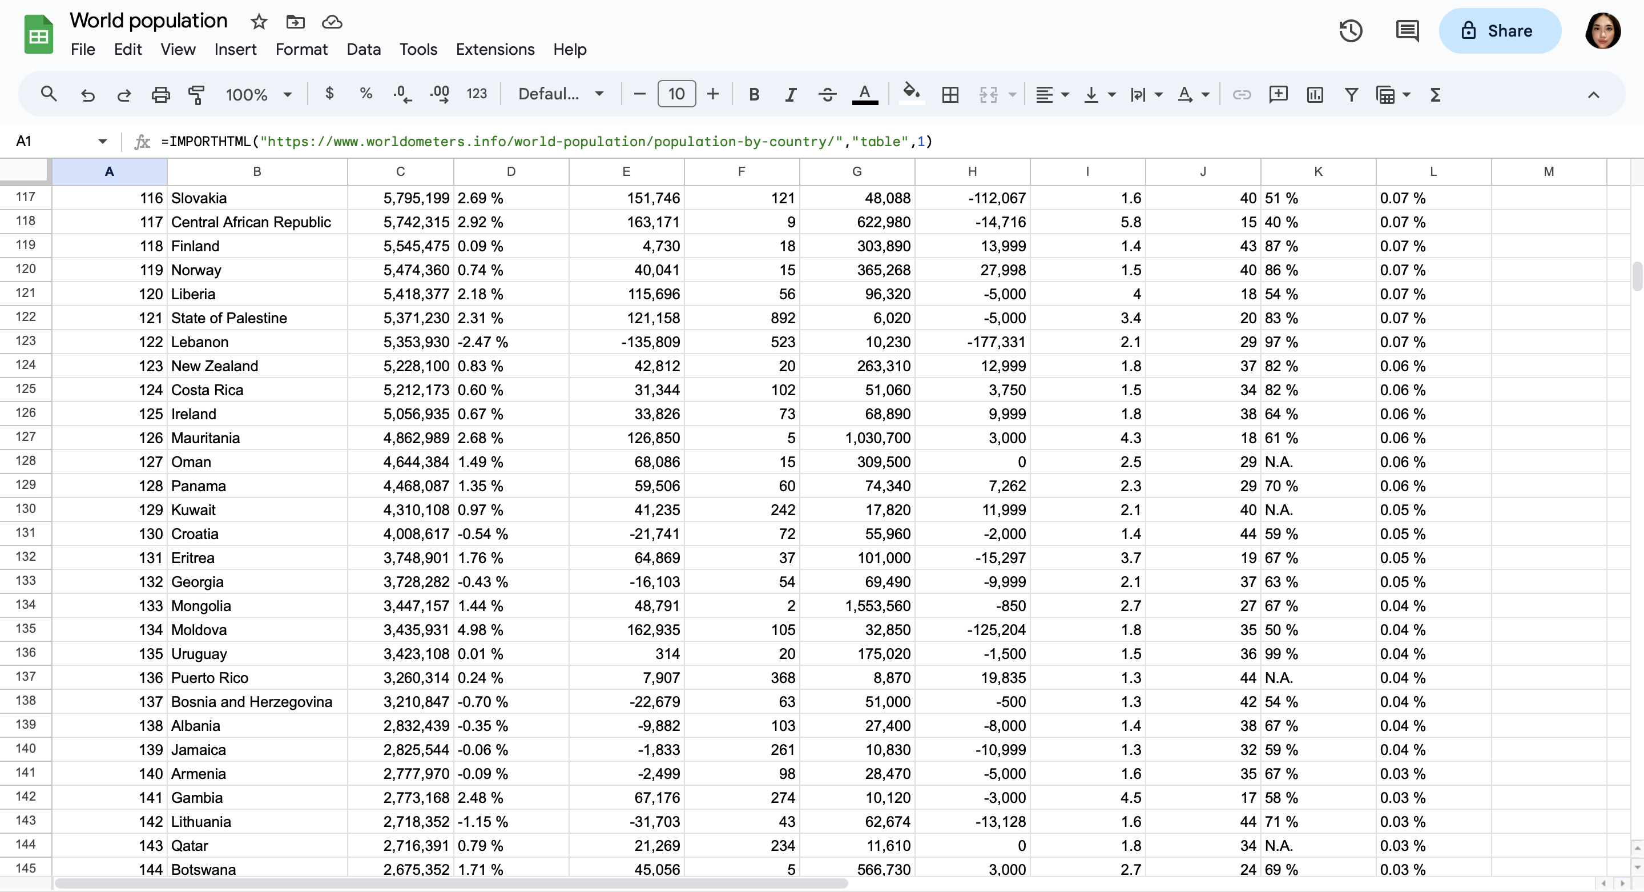This screenshot has width=1644, height=892.
Task: Click the insert chart icon
Action: 1315,94
